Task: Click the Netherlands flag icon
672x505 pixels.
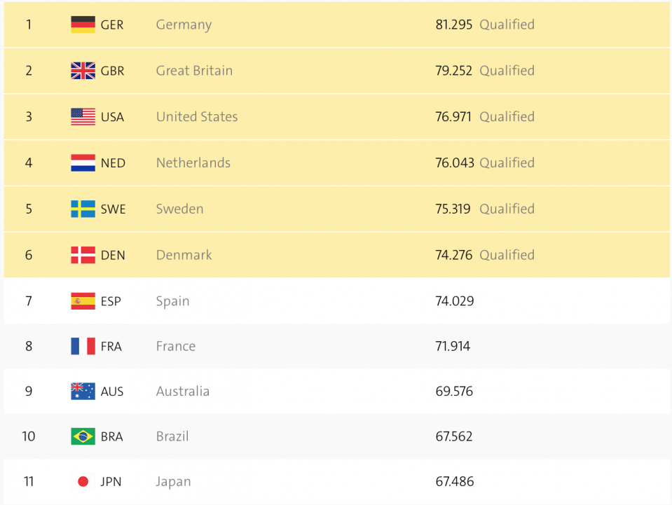Action: tap(83, 163)
